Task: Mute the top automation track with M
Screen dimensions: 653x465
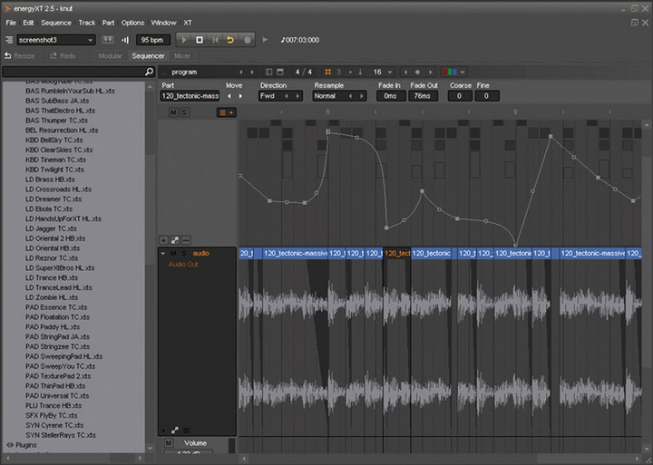Action: point(173,112)
